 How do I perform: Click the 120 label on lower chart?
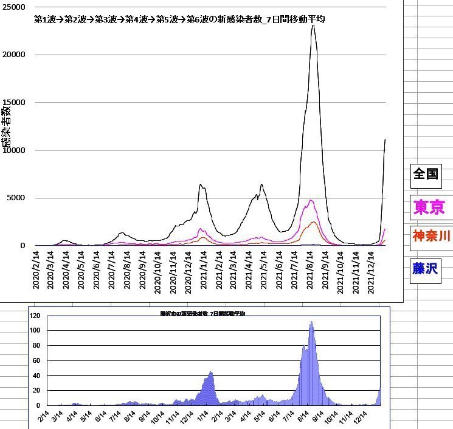pos(35,316)
